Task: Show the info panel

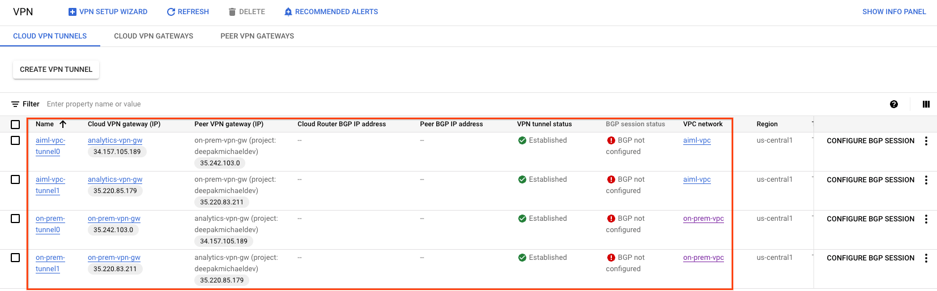Action: (x=894, y=12)
